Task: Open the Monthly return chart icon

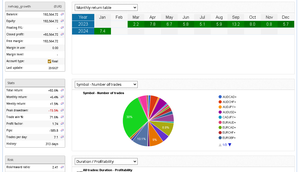Action: 62,97
